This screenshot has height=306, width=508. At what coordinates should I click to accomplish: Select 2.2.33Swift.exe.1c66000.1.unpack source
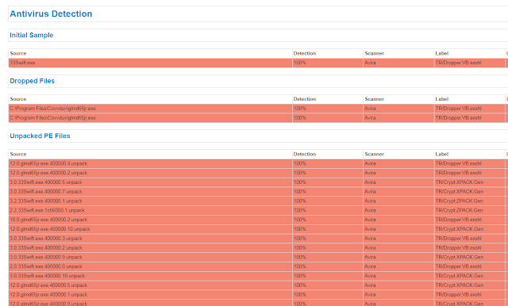point(150,211)
